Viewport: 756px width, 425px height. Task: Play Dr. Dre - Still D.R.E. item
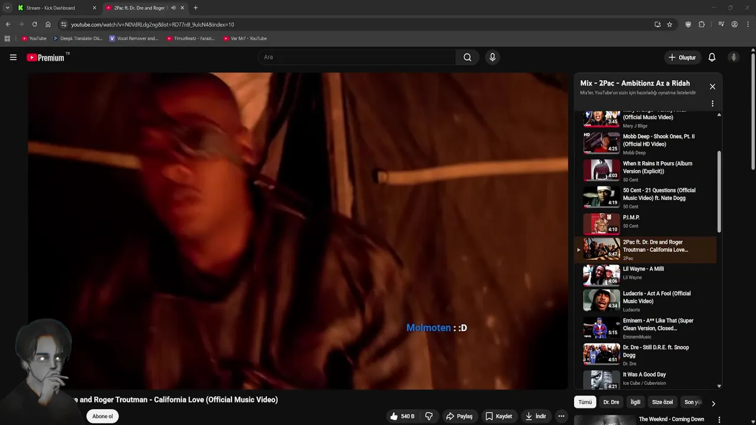pyautogui.click(x=645, y=355)
